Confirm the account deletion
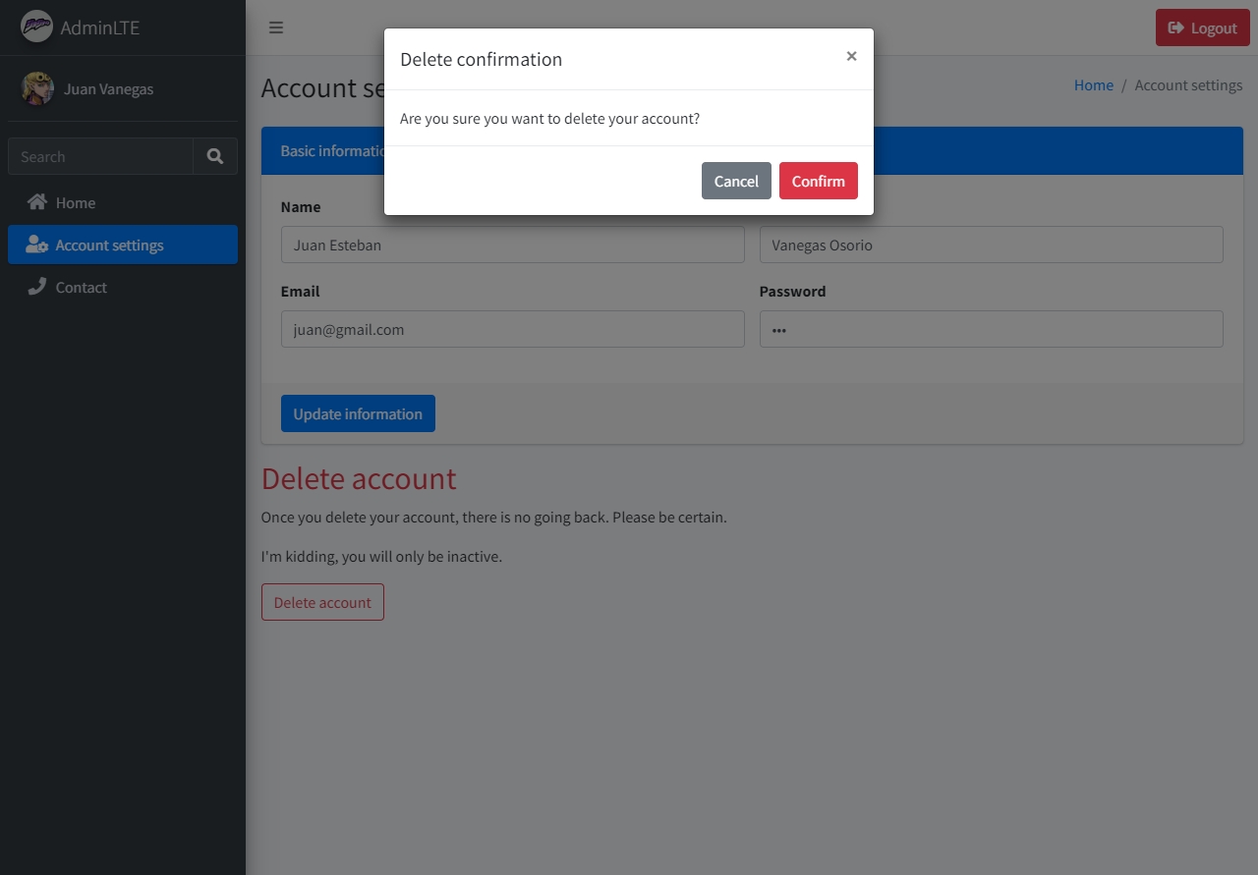Image resolution: width=1258 pixels, height=875 pixels. pos(818,181)
